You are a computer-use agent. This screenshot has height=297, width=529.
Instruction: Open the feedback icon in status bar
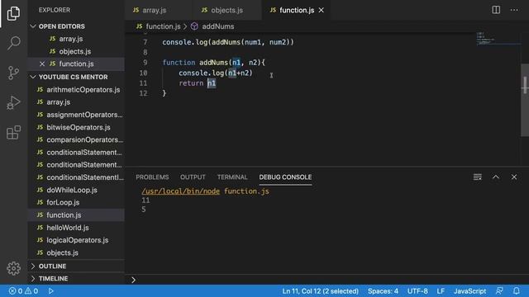point(499,291)
